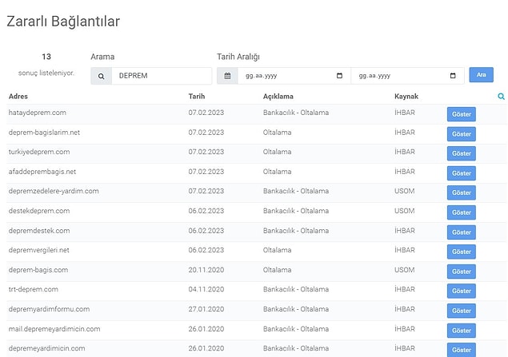This screenshot has height=357, width=508.
Task: Click the Tarih column header
Action: click(197, 97)
